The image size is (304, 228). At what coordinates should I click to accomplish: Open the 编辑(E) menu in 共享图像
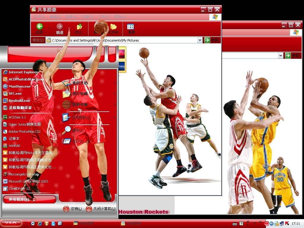click(55, 17)
